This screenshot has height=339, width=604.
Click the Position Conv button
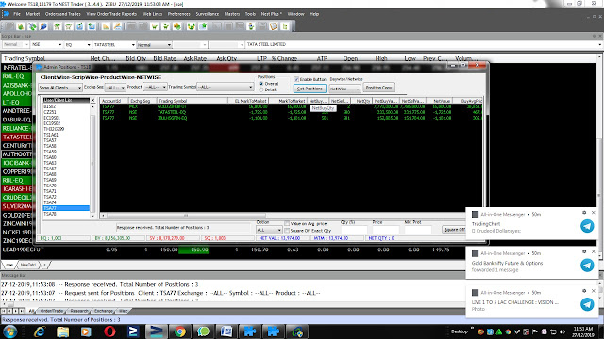(x=378, y=88)
